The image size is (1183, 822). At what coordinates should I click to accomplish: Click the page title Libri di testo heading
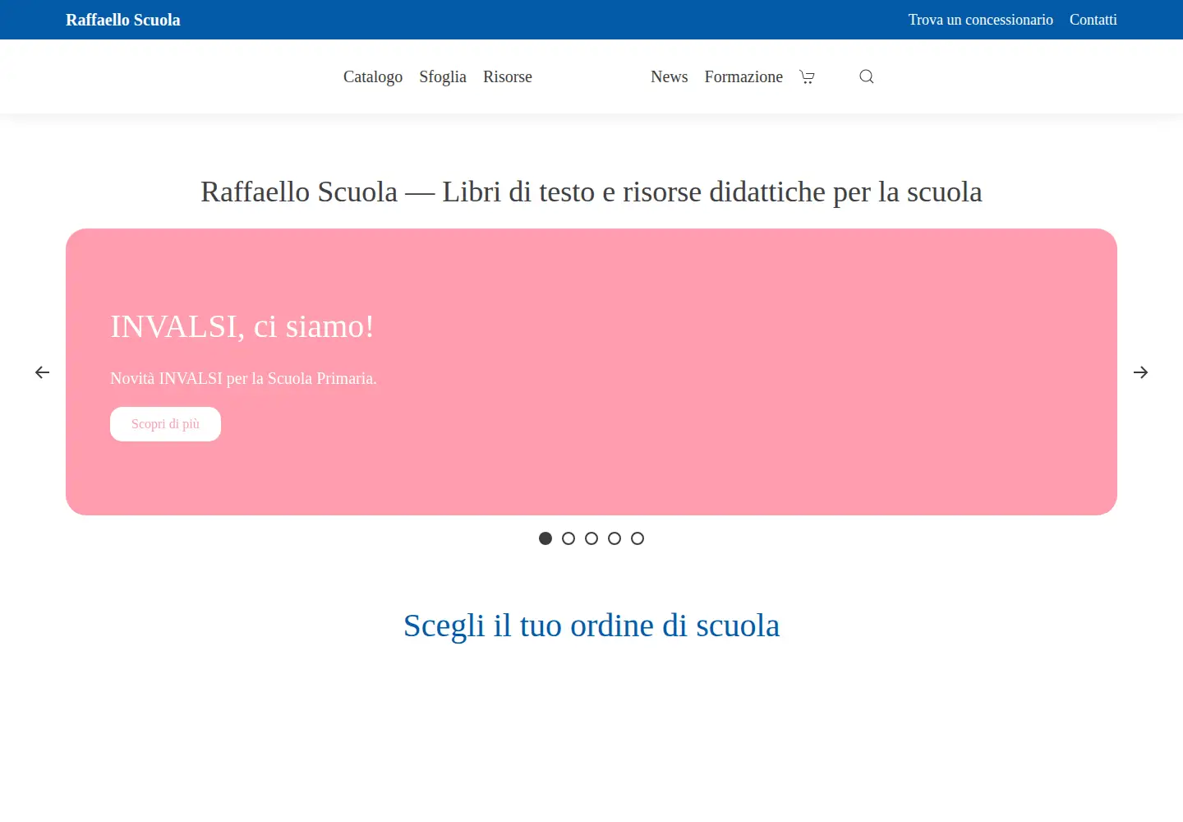pyautogui.click(x=591, y=192)
